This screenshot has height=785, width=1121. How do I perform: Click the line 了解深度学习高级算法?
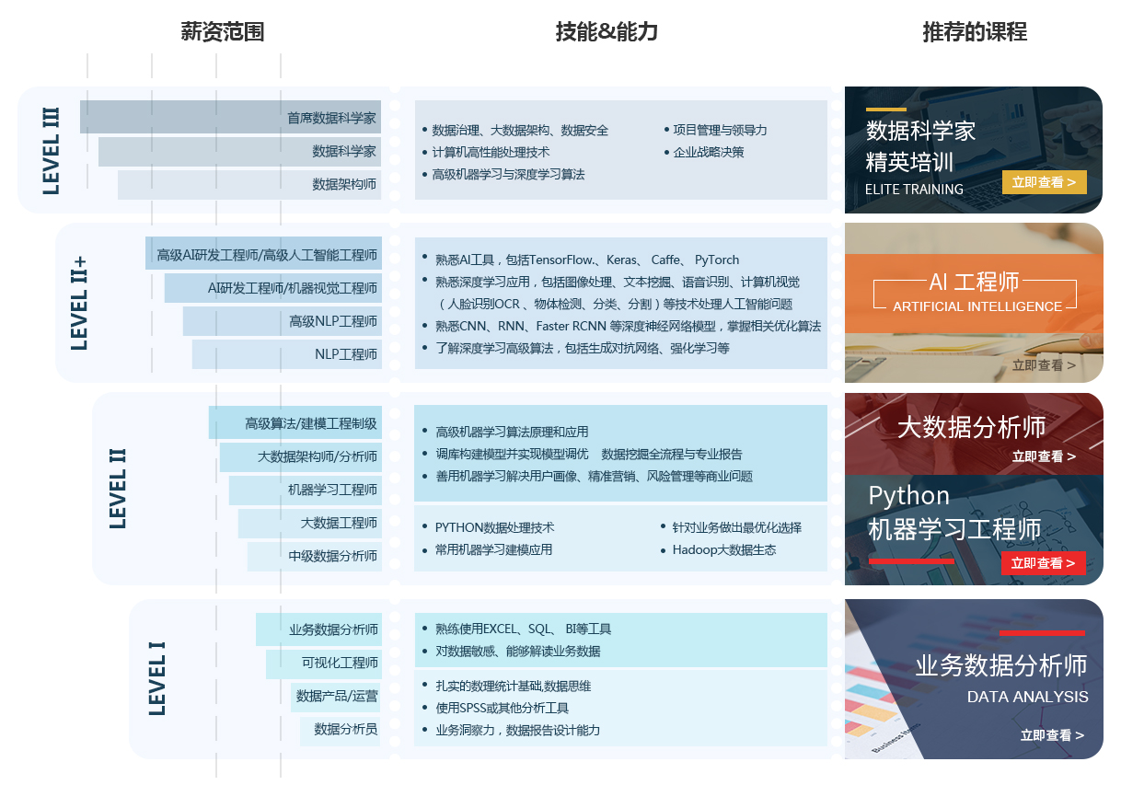[582, 349]
